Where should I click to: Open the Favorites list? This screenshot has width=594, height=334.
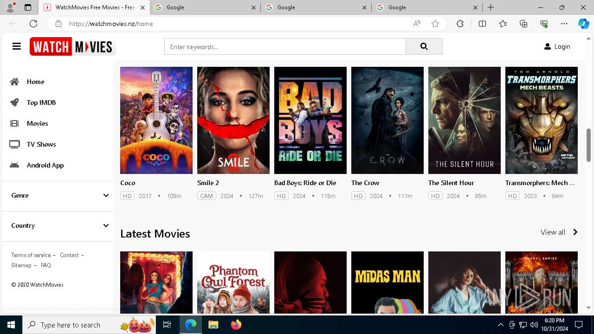pos(503,24)
